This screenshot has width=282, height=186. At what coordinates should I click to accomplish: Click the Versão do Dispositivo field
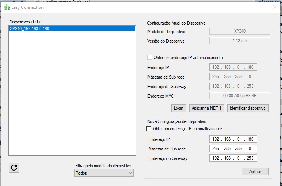pos(239,41)
